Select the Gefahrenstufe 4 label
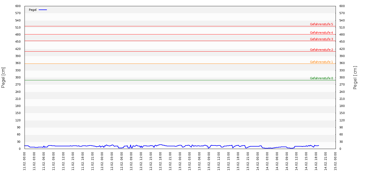 pos(321,33)
